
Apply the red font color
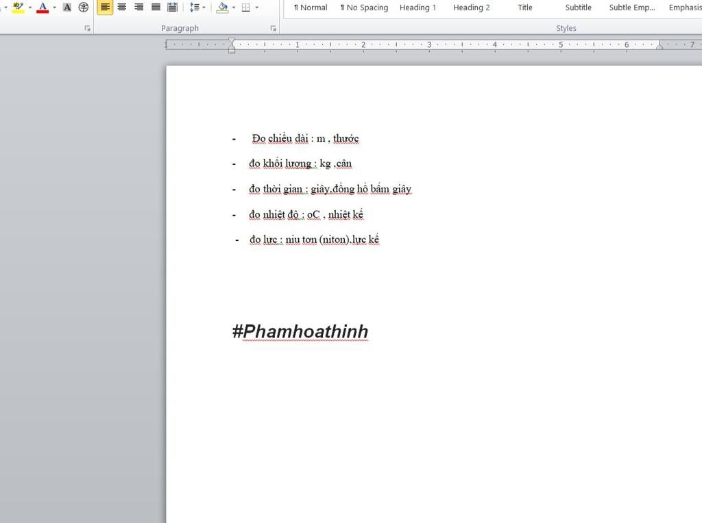(43, 8)
